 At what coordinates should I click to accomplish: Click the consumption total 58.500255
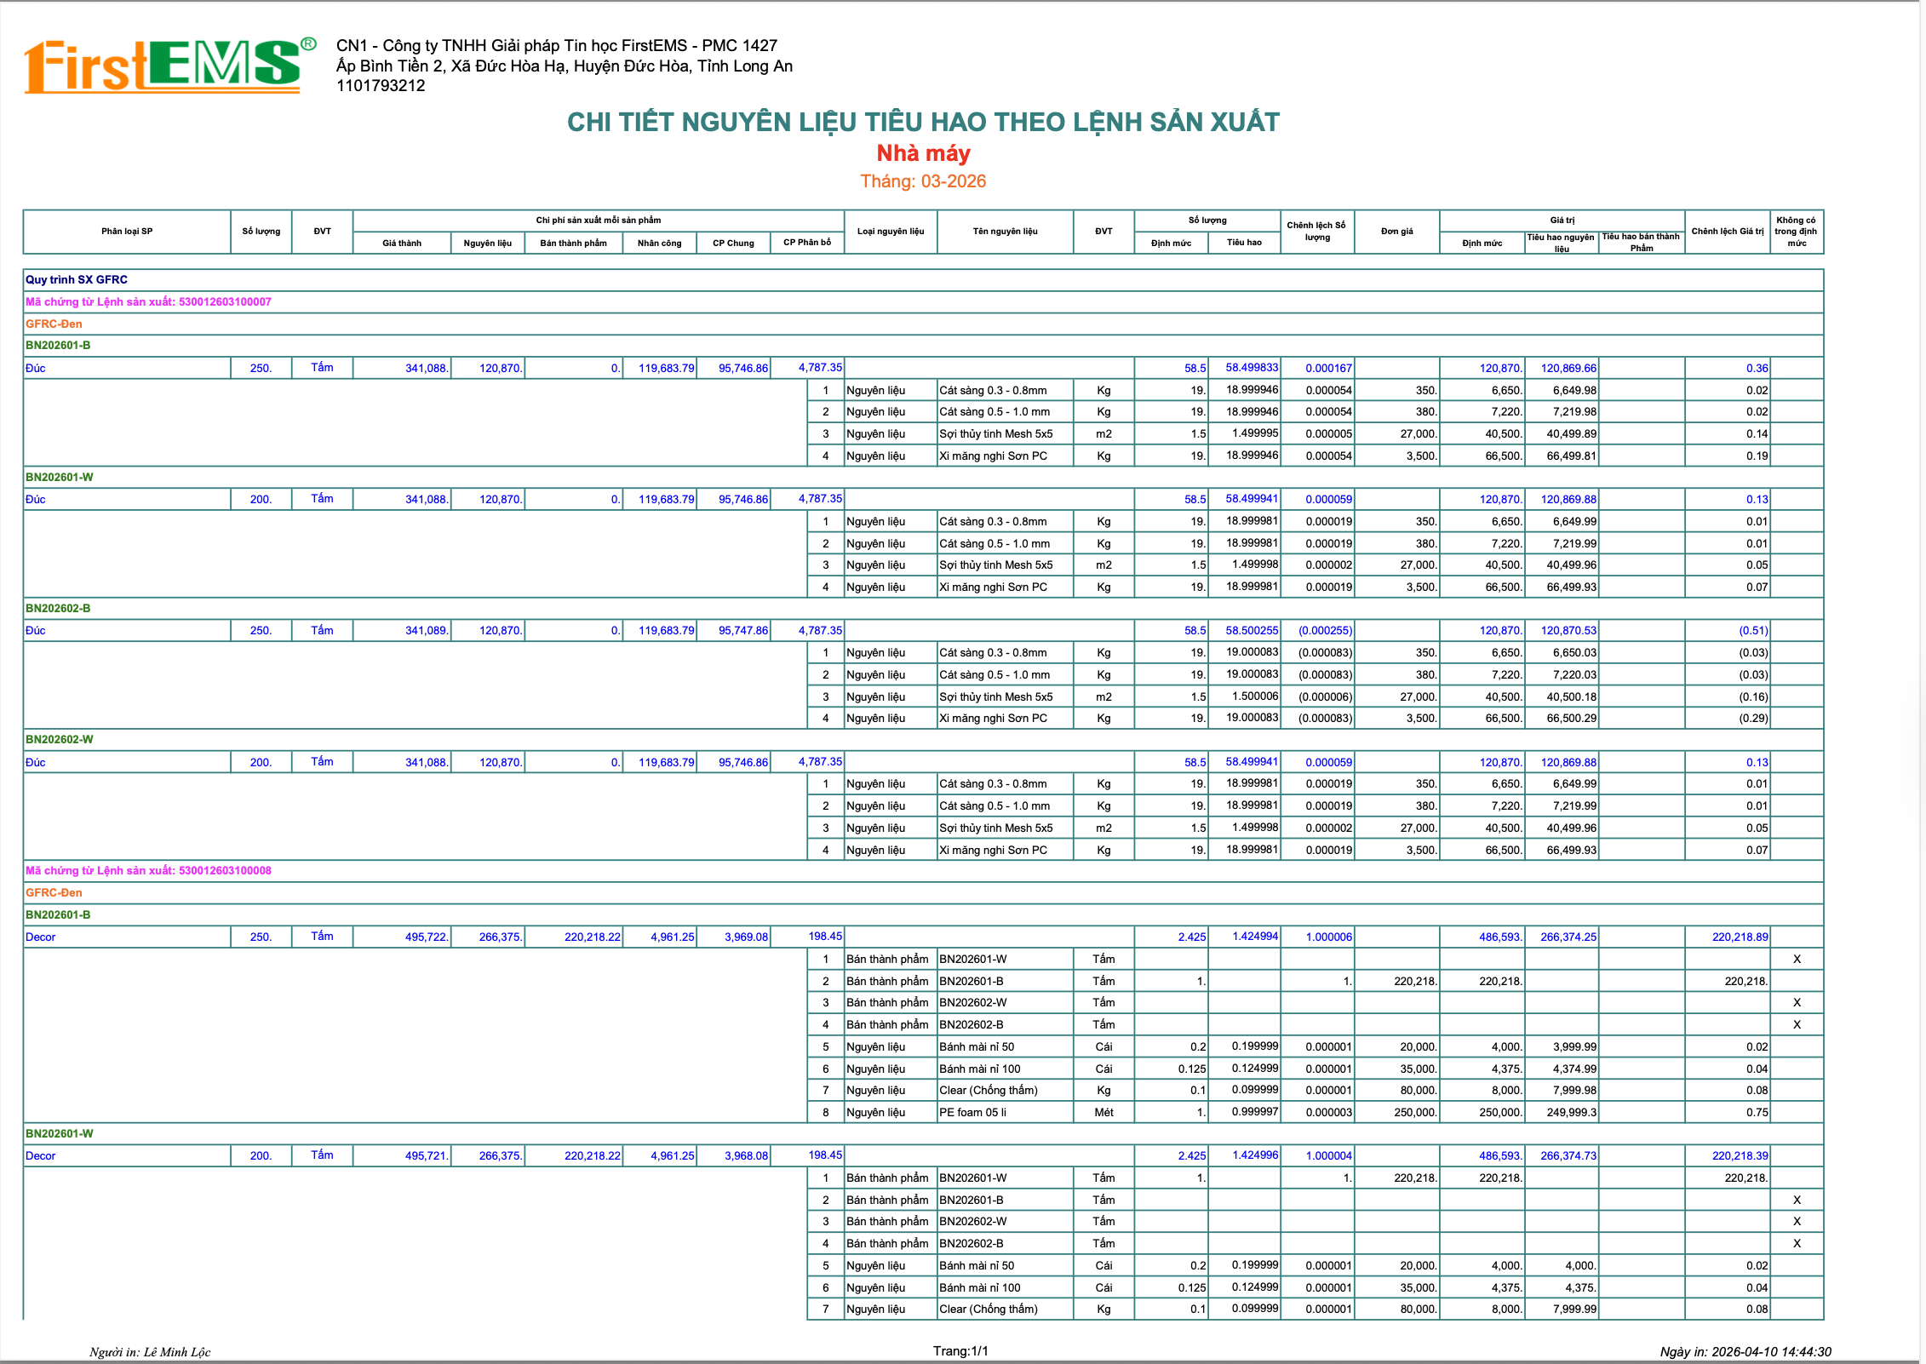1252,631
